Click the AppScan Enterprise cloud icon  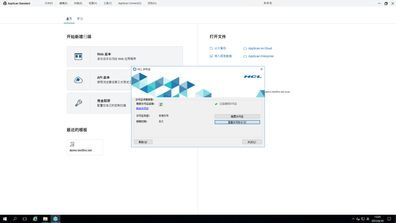coord(245,56)
